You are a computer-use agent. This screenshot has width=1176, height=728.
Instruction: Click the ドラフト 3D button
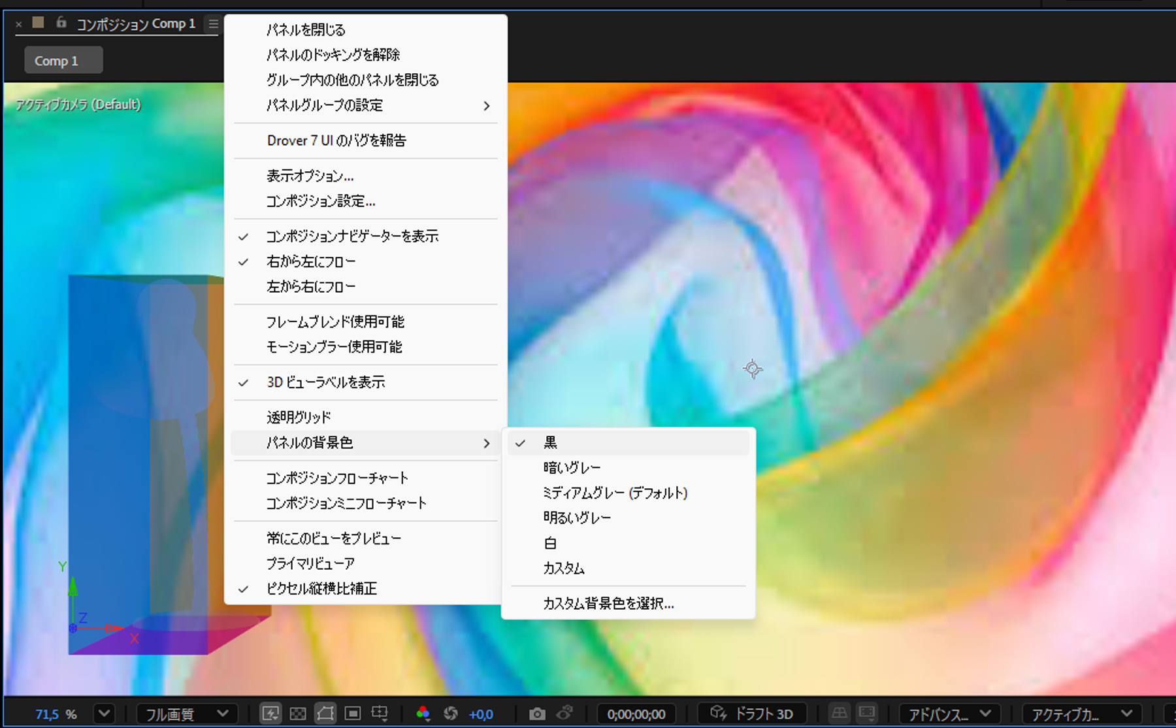coord(751,713)
